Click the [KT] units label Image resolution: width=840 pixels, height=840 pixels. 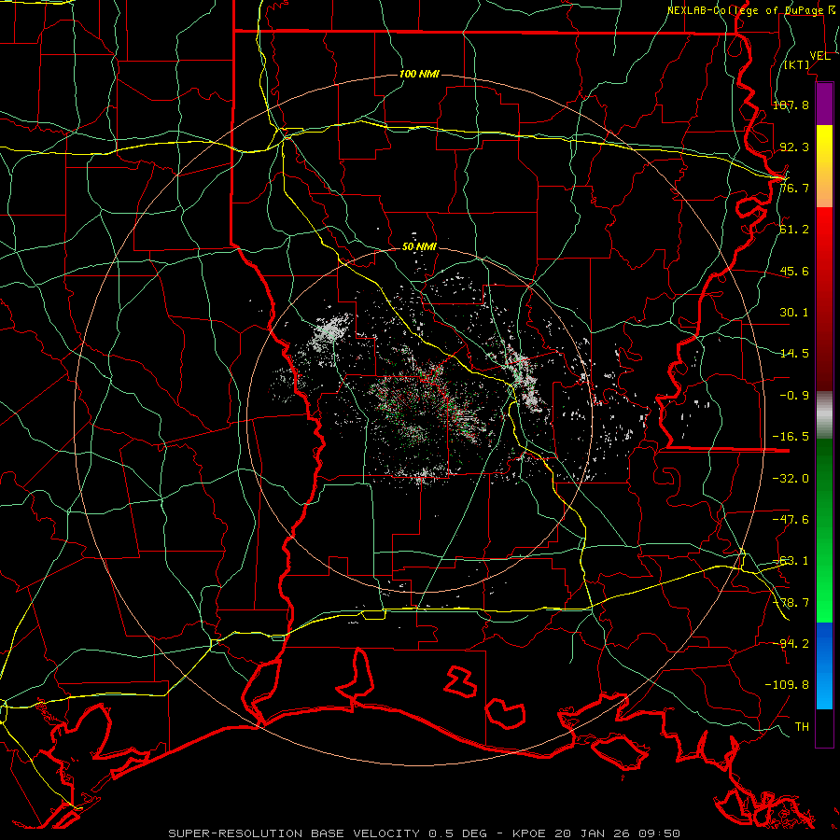tap(797, 64)
